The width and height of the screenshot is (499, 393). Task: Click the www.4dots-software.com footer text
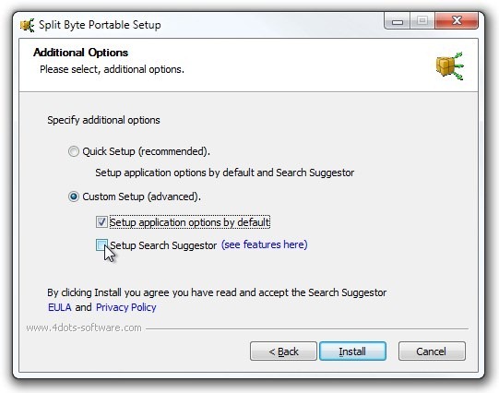pos(84,327)
